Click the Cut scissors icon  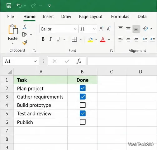point(25,27)
